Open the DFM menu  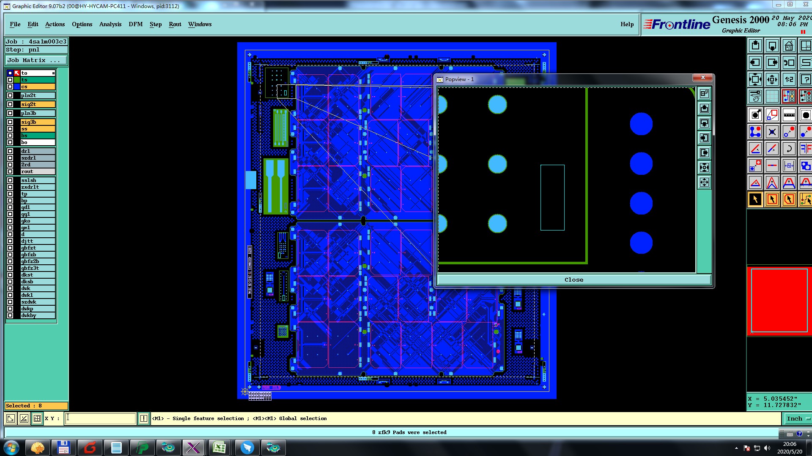coord(135,24)
